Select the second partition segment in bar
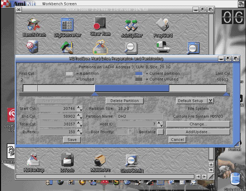This screenshot has height=191, width=246. [x=66, y=88]
